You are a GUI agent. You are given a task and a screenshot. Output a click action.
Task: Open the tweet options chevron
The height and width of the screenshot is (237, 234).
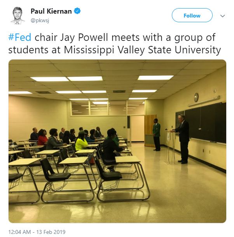tap(223, 16)
